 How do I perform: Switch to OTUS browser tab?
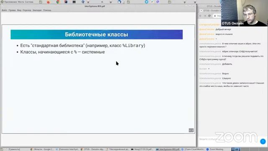211,10
